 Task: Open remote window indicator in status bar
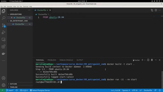2,90
